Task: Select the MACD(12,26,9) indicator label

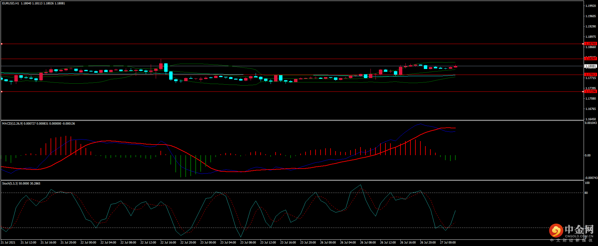Action: click(x=12, y=124)
